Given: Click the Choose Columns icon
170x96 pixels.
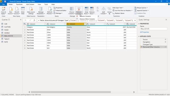Looking at the screenshot, I should click(x=72, y=9).
